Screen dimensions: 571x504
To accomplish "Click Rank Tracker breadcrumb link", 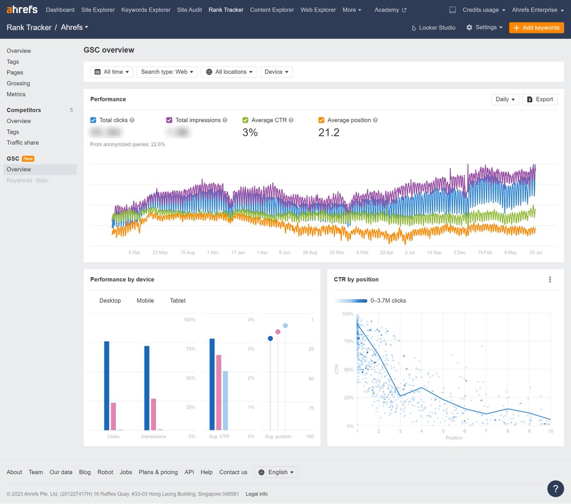I will coord(29,27).
